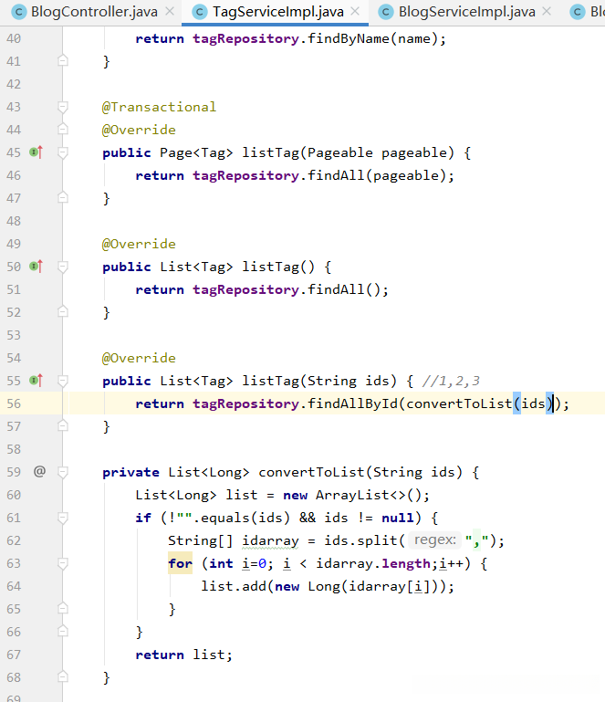This screenshot has width=605, height=702.
Task: Click the BlogController.java class file icon
Action: coord(19,12)
